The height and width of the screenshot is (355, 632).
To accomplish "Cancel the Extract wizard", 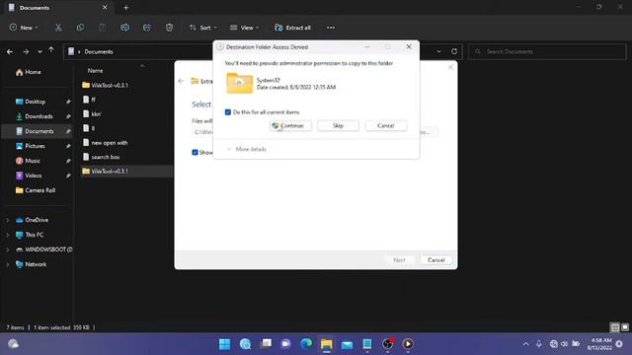I will 436,260.
